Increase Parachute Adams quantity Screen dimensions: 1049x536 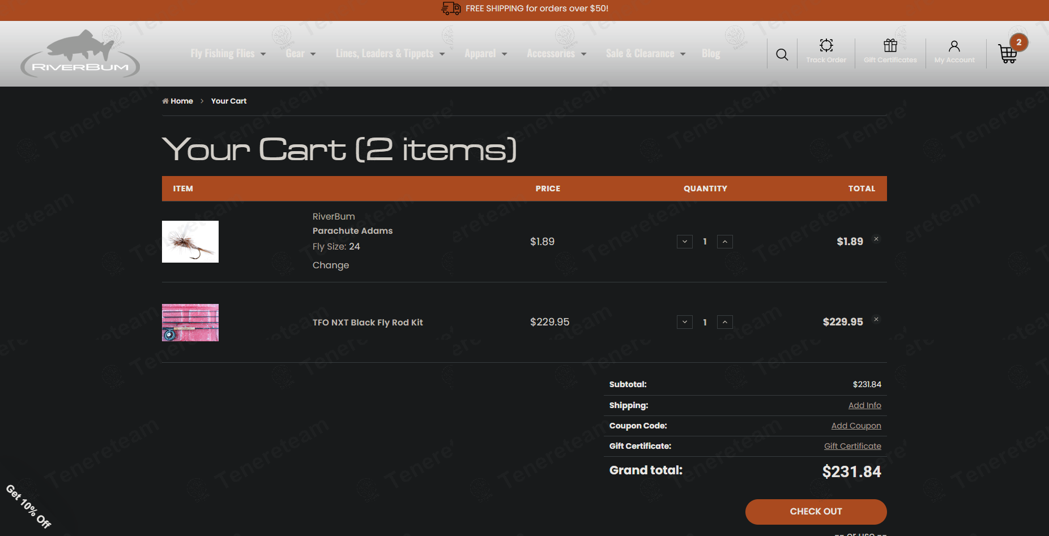click(725, 242)
